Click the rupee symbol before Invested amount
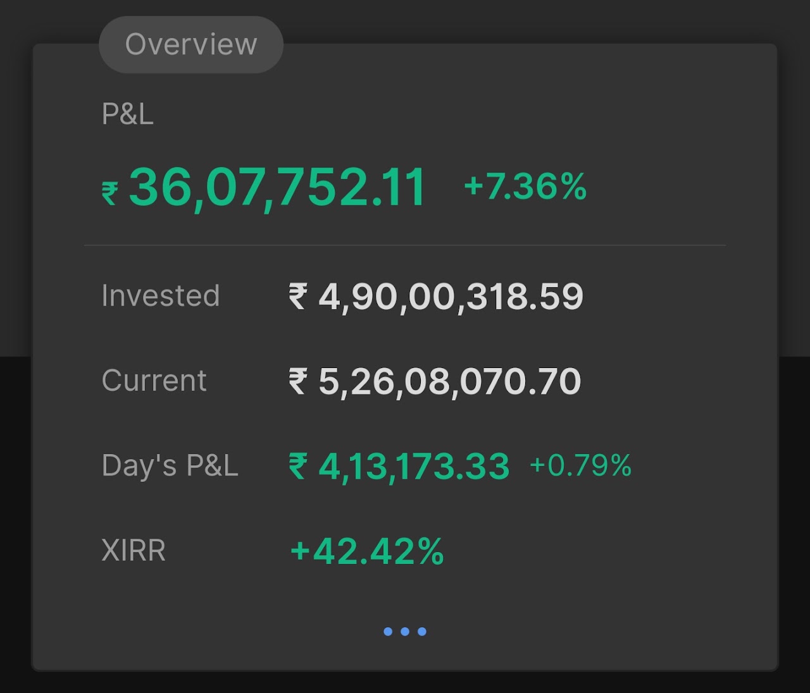The image size is (810, 693). (x=298, y=296)
